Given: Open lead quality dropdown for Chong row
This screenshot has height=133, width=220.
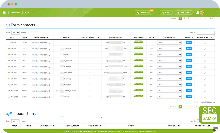Looking at the screenshot, I should point(169,79).
